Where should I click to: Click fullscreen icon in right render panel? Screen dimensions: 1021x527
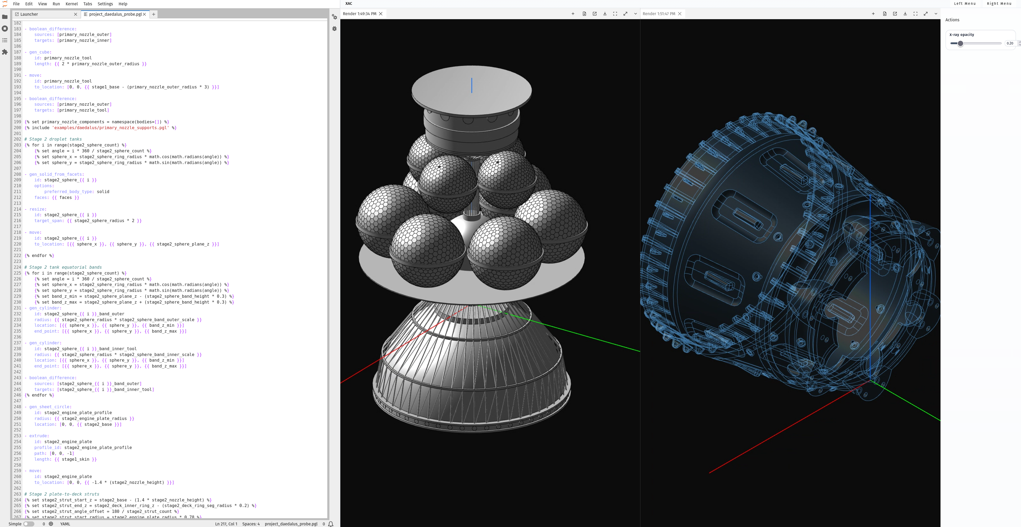click(x=915, y=14)
